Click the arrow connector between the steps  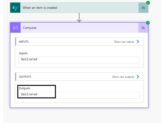[x=79, y=17]
